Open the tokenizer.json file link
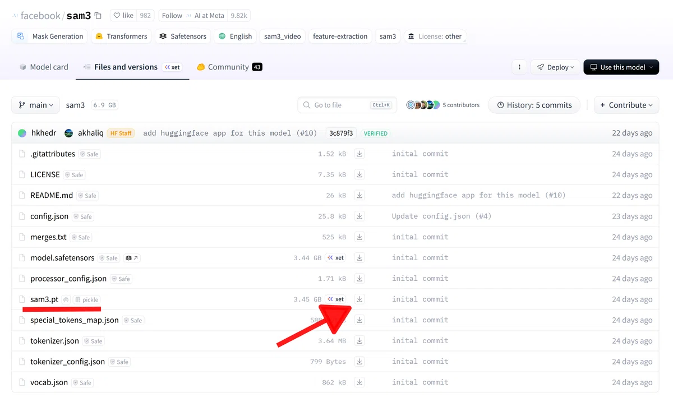The image size is (673, 402). pos(54,341)
